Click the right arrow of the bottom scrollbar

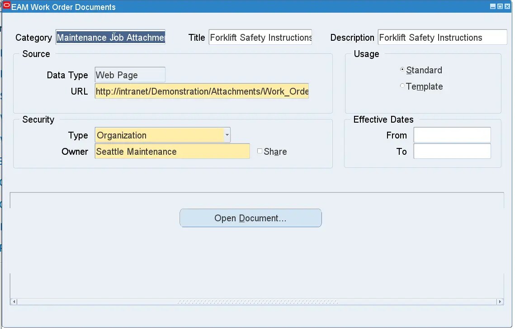[500, 301]
